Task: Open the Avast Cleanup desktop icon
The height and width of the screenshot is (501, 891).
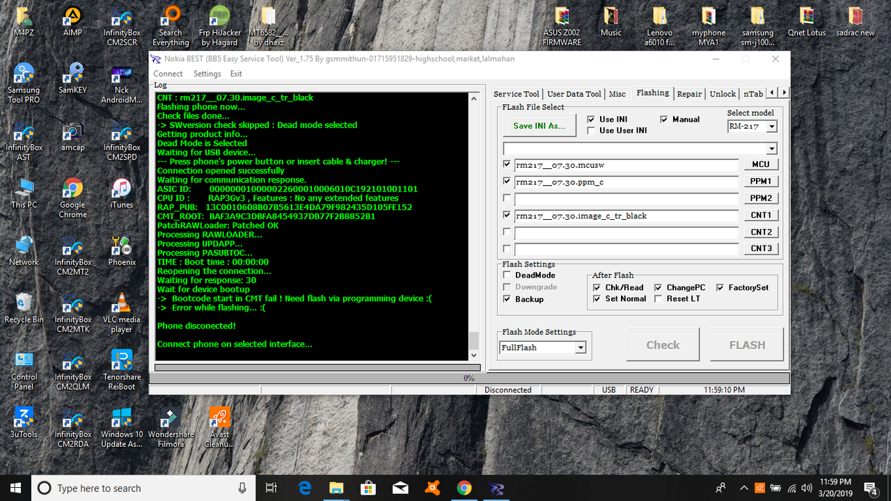Action: [219, 427]
